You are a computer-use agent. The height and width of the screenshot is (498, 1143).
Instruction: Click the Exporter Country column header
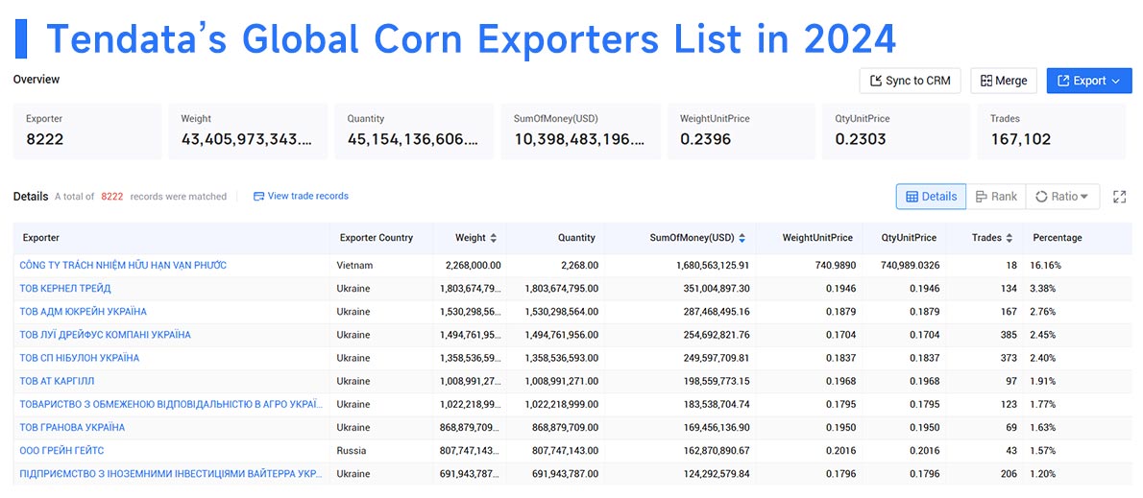click(377, 238)
